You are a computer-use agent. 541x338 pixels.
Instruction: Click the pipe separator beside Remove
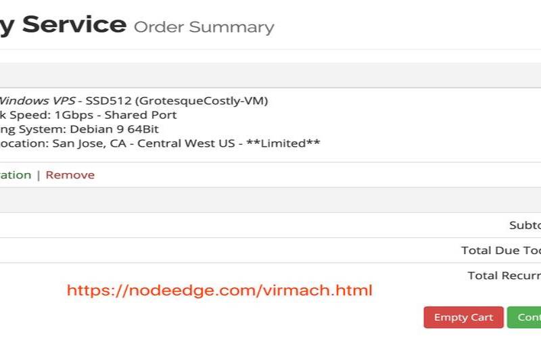pyautogui.click(x=39, y=175)
